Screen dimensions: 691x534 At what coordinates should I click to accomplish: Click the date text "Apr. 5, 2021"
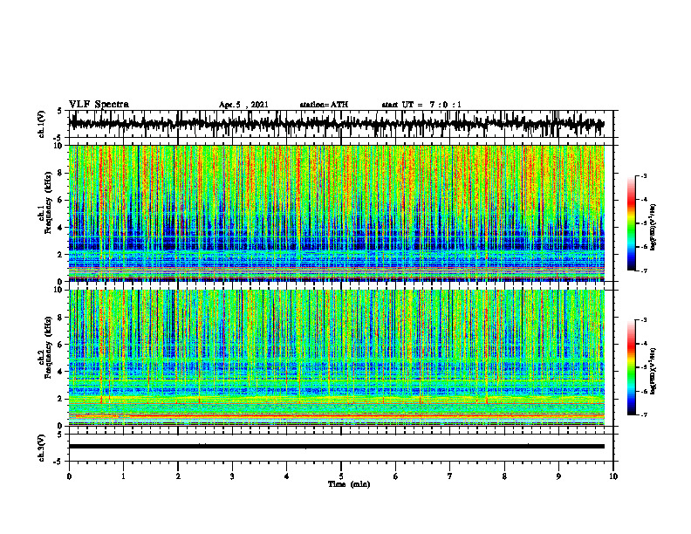click(x=243, y=105)
